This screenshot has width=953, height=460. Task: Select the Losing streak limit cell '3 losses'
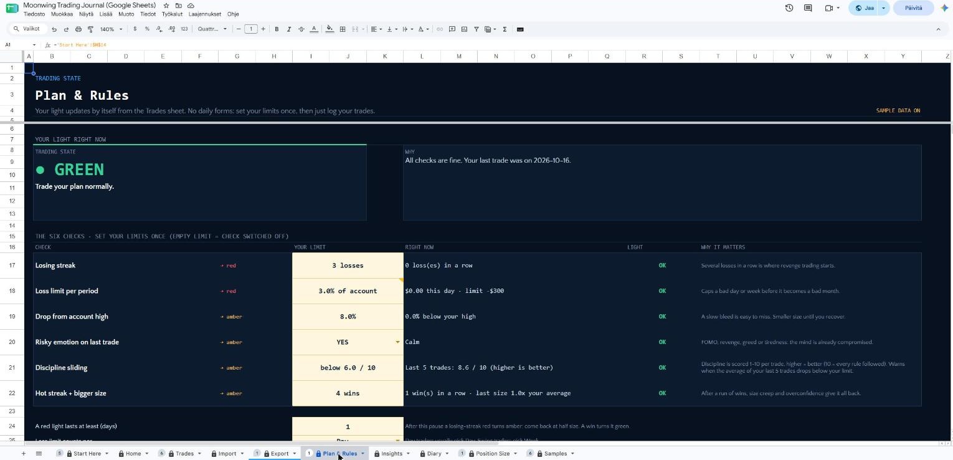click(348, 266)
